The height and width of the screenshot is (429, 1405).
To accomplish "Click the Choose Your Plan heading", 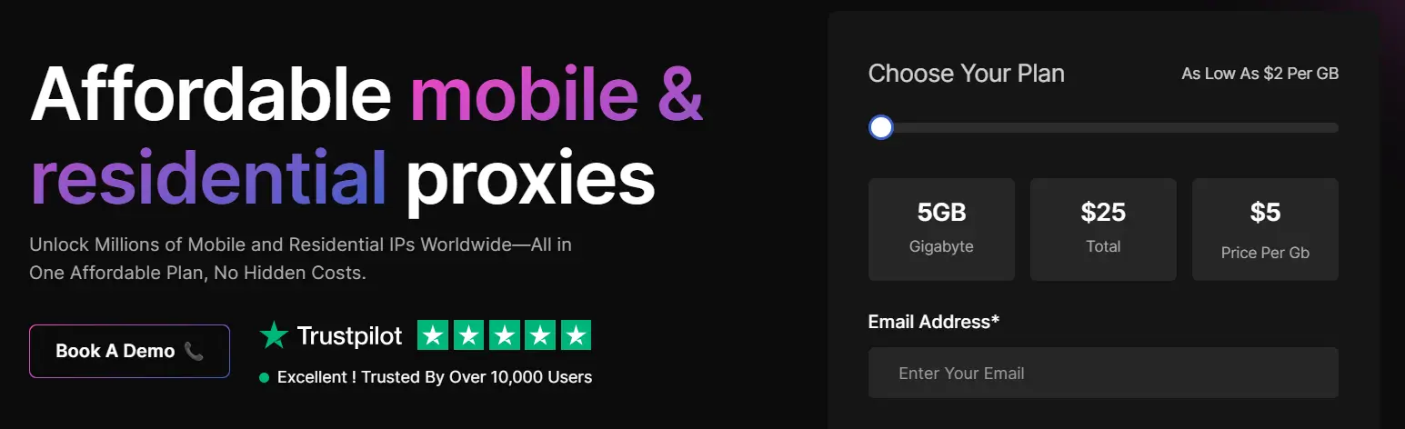I will point(966,74).
